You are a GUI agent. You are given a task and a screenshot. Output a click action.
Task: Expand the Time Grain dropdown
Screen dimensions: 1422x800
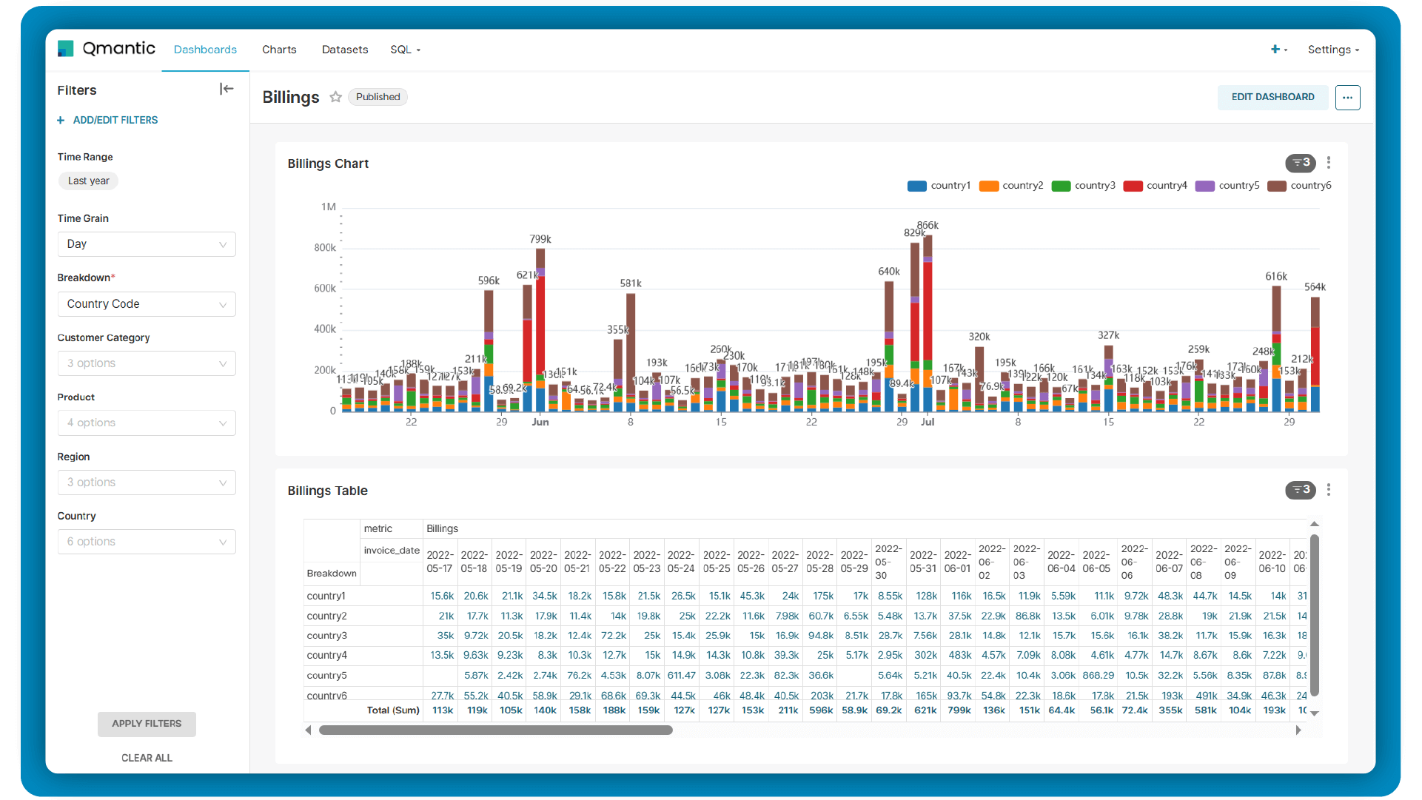[x=147, y=244]
